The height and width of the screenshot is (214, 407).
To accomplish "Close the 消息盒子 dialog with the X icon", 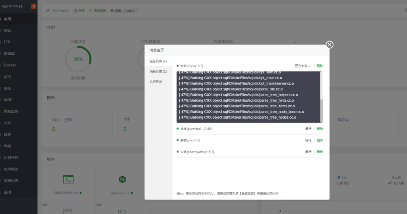I will (x=329, y=44).
